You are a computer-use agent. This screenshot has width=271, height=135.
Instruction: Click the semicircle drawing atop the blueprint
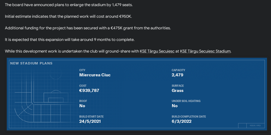[56, 91]
